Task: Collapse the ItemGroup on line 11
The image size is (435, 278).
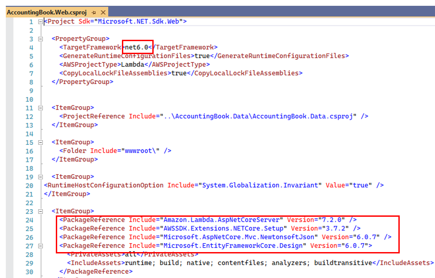Action: point(41,108)
